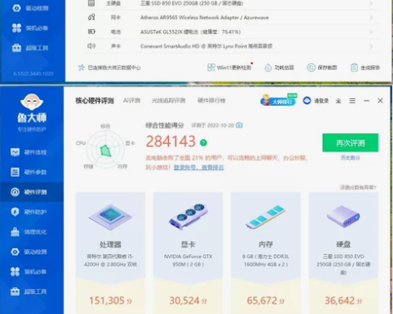Open 驱动检测 in the benchmark window sidebar

tap(28, 252)
